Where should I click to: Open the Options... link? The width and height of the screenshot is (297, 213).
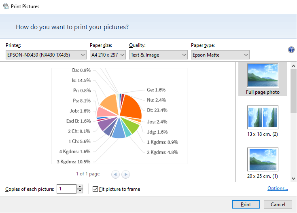click(x=278, y=188)
